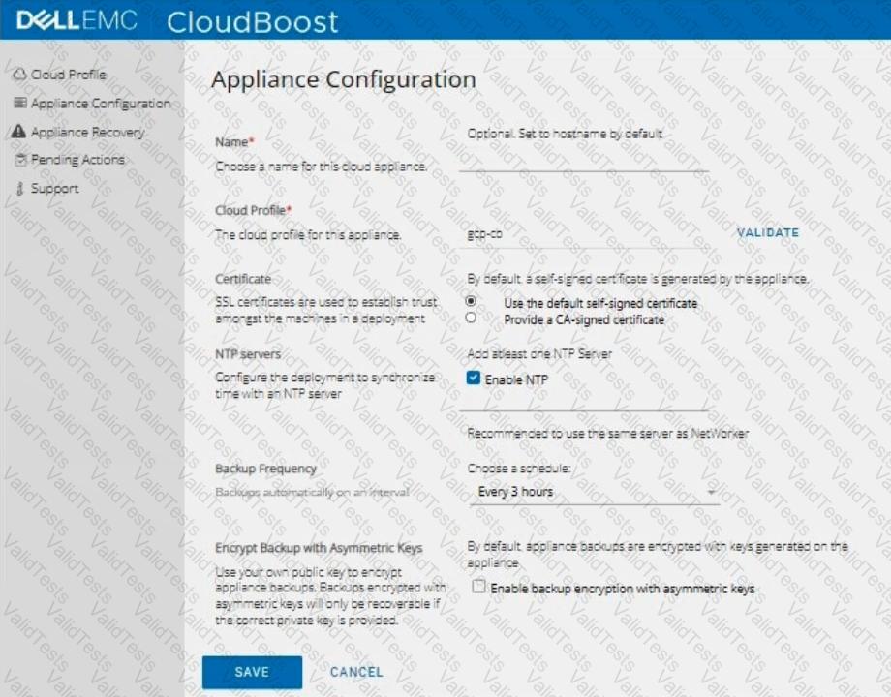The width and height of the screenshot is (891, 697).
Task: Open the Support sidebar item
Action: tap(54, 189)
